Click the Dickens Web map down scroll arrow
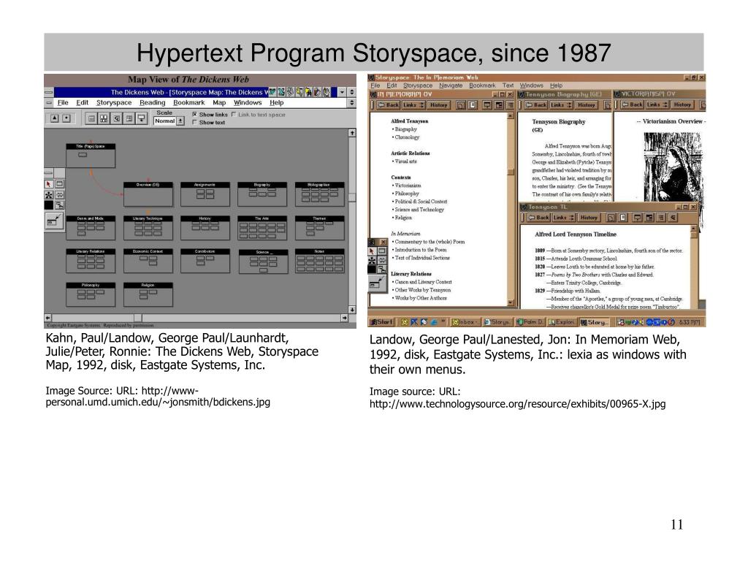Image resolution: width=748 pixels, height=561 pixels. click(352, 310)
